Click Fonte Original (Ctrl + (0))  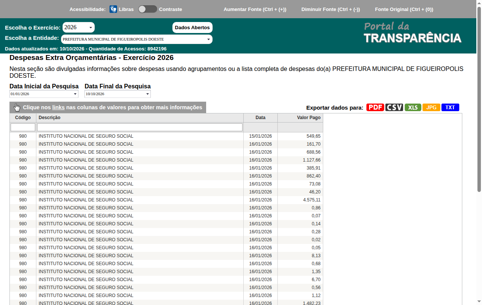click(404, 9)
